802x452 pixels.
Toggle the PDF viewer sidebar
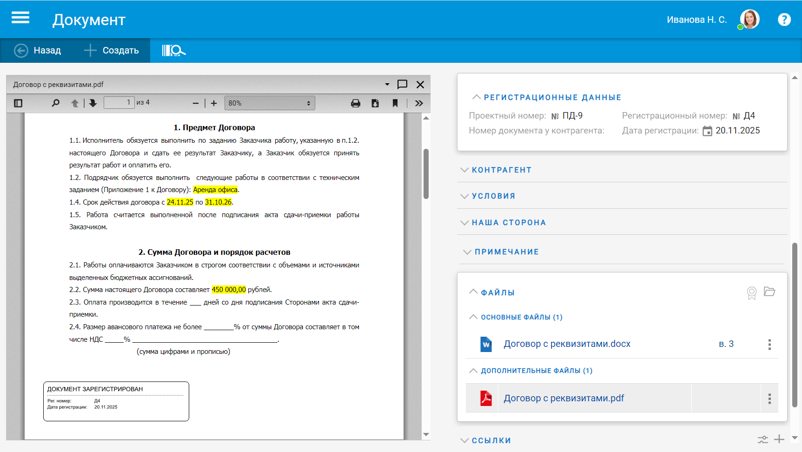[x=18, y=103]
